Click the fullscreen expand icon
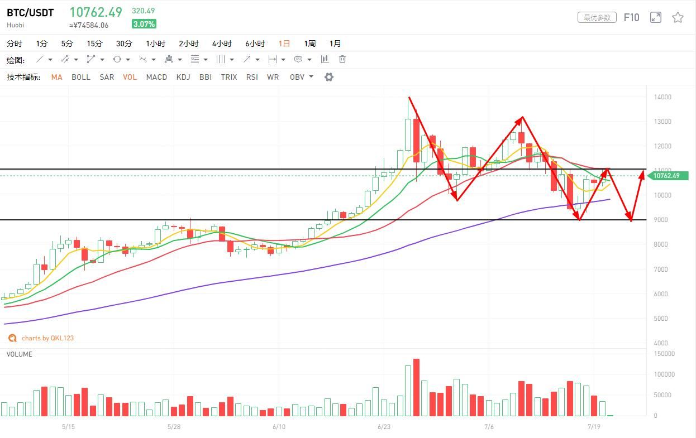 coord(656,17)
